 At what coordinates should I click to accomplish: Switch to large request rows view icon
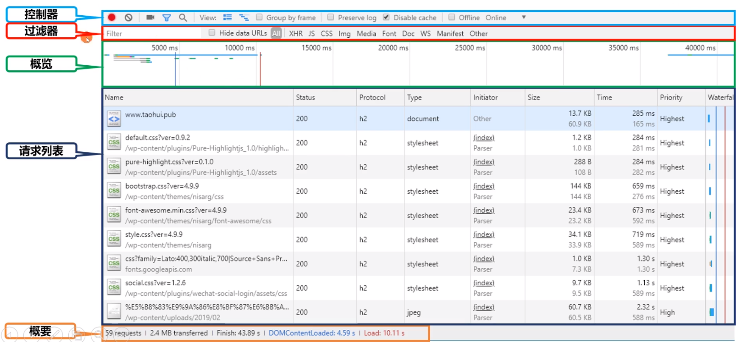(228, 17)
